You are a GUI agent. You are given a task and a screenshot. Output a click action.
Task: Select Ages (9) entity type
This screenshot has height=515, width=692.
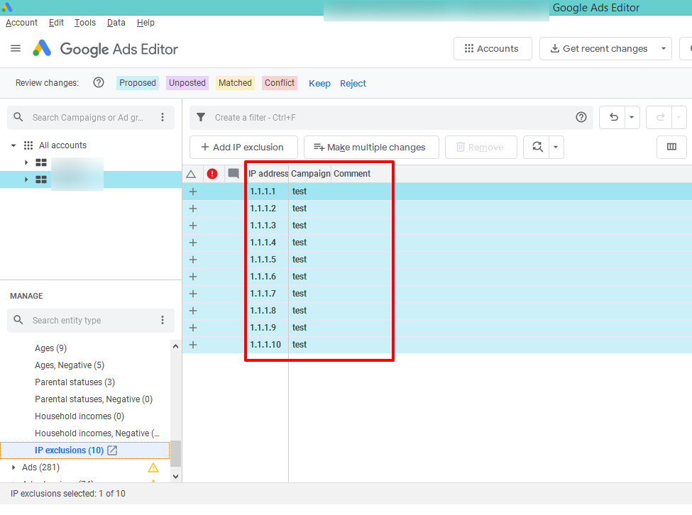(51, 348)
